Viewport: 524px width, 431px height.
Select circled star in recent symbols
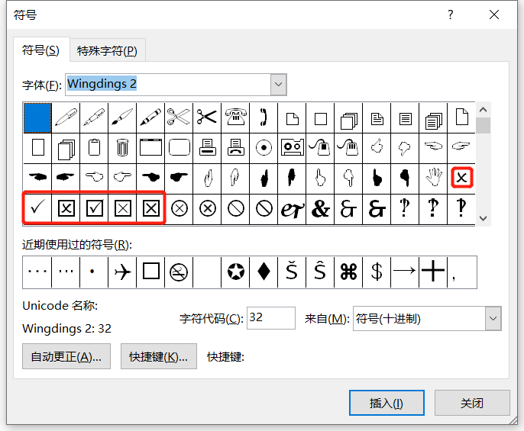point(235,272)
